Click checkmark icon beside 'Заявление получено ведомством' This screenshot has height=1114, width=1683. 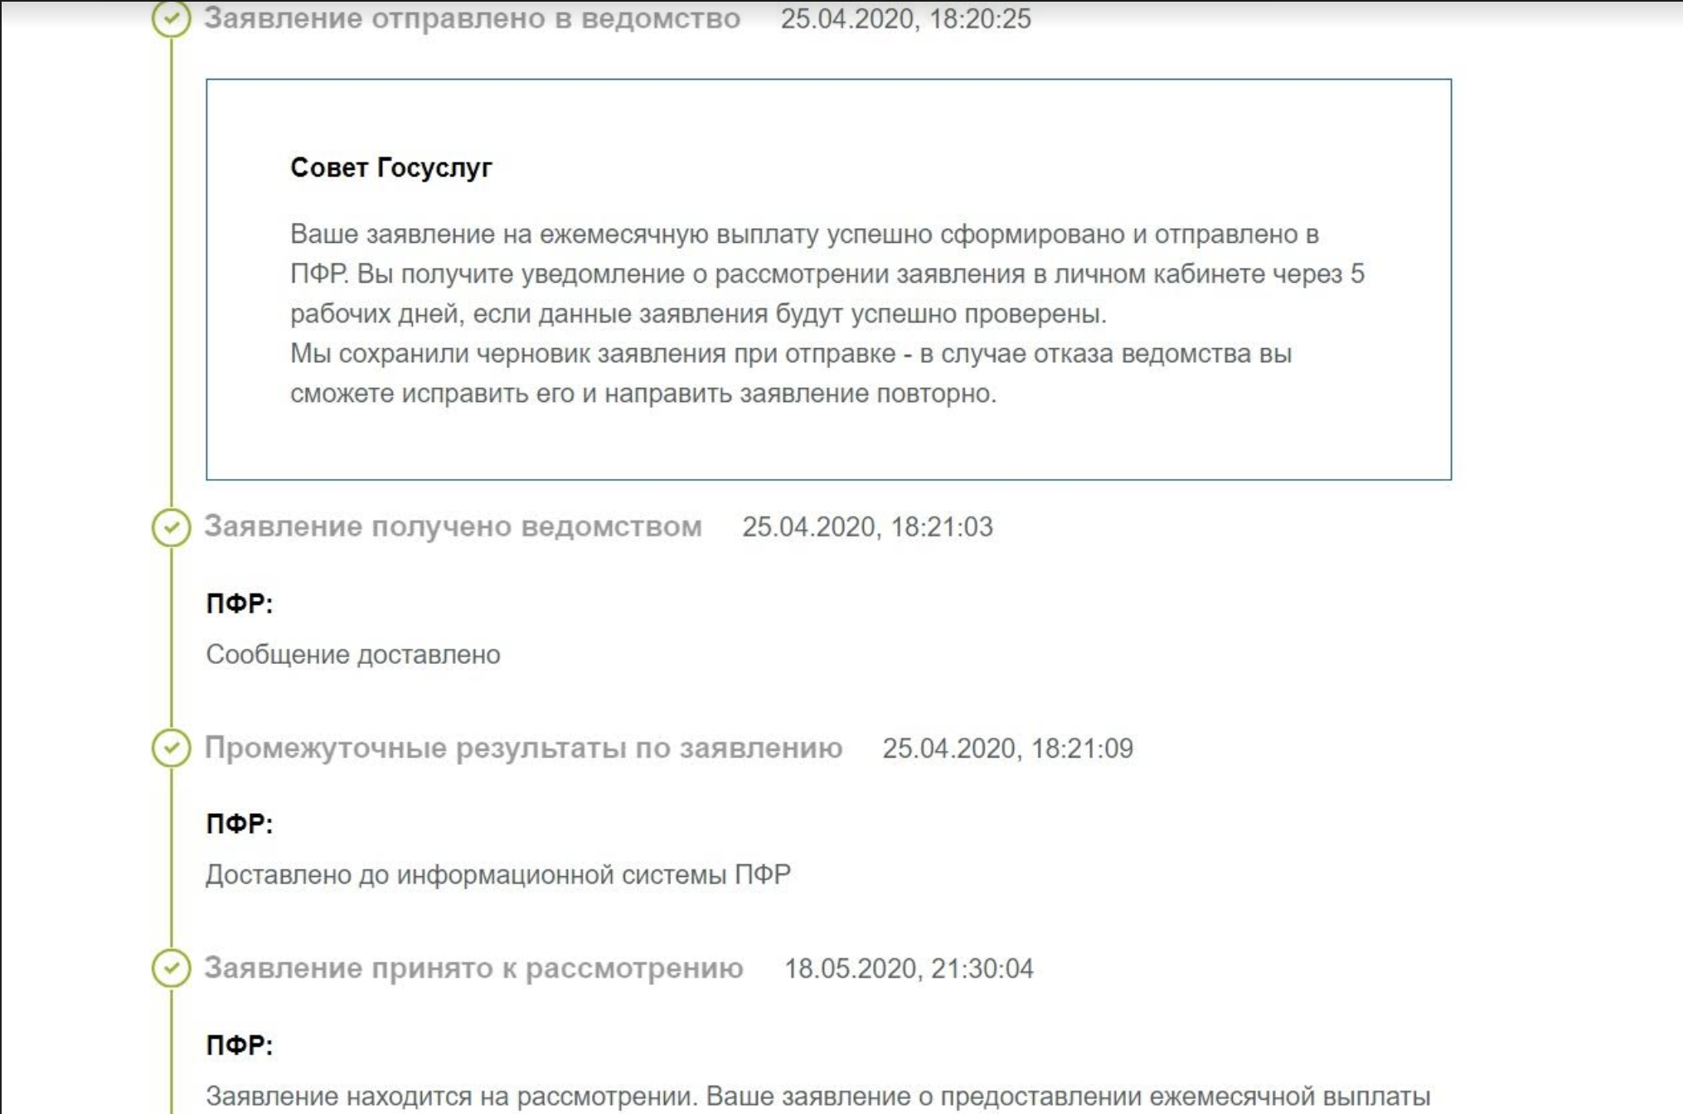point(171,527)
